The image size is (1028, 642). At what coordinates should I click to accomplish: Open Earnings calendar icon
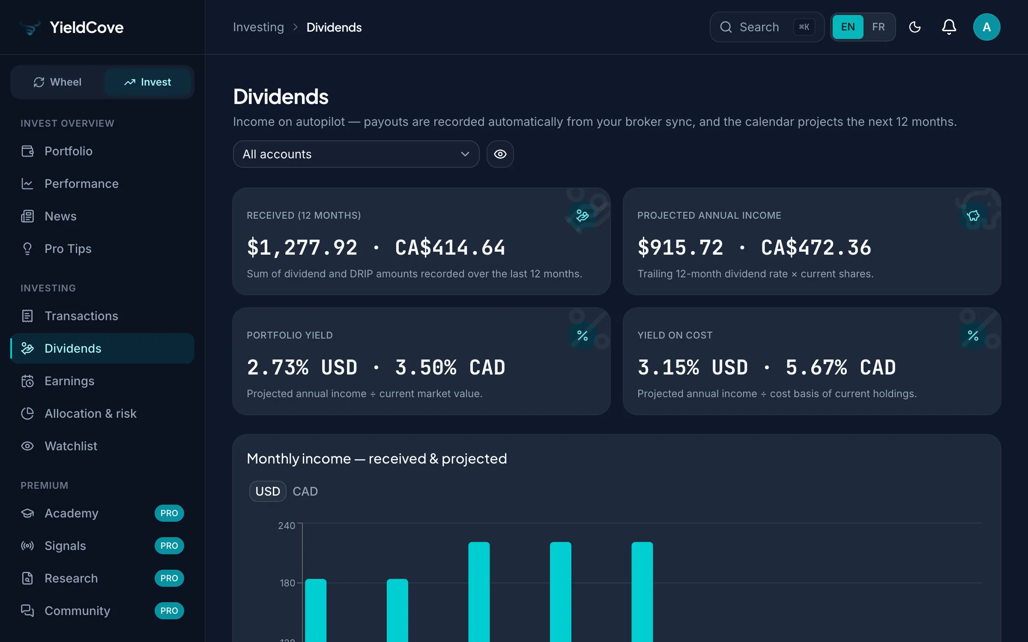(x=27, y=381)
